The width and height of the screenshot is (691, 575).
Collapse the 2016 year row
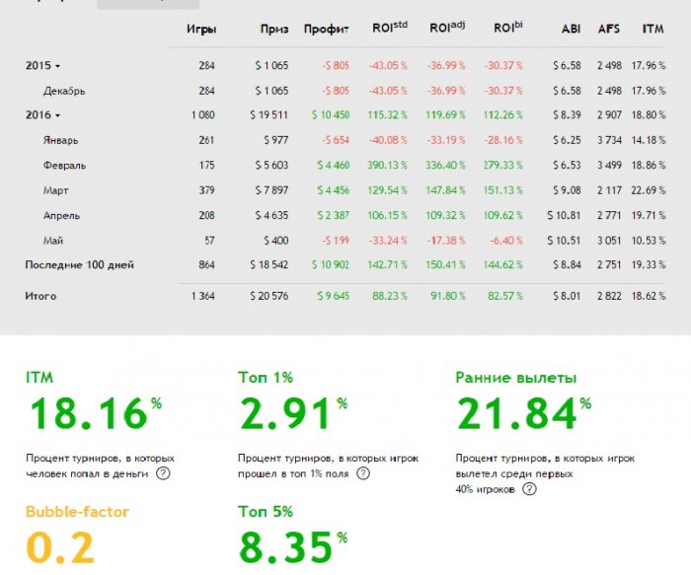(x=42, y=115)
